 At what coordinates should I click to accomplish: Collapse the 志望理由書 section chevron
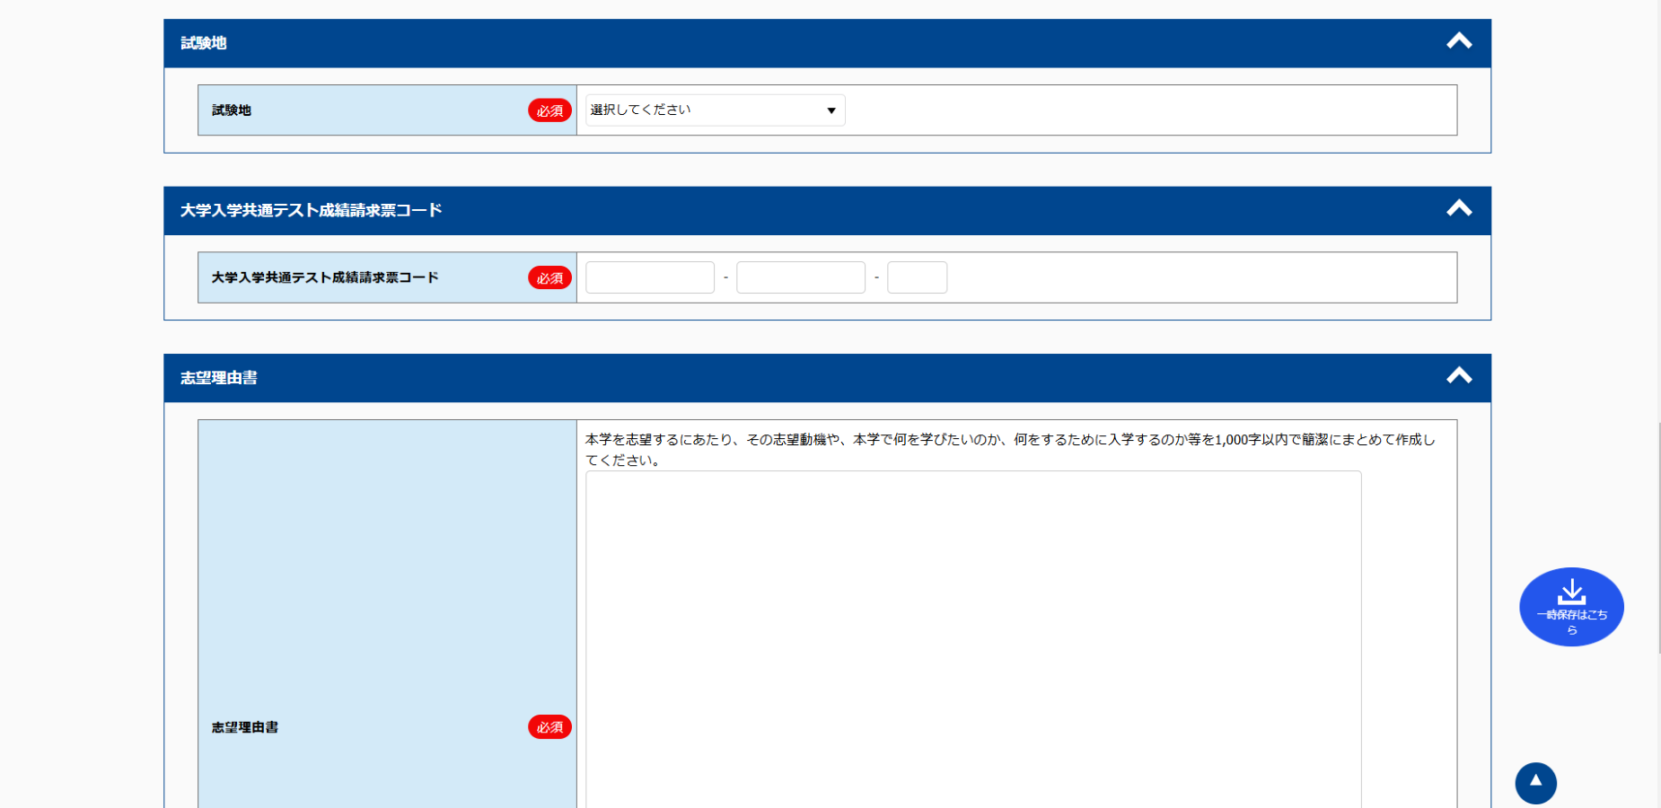1459,376
